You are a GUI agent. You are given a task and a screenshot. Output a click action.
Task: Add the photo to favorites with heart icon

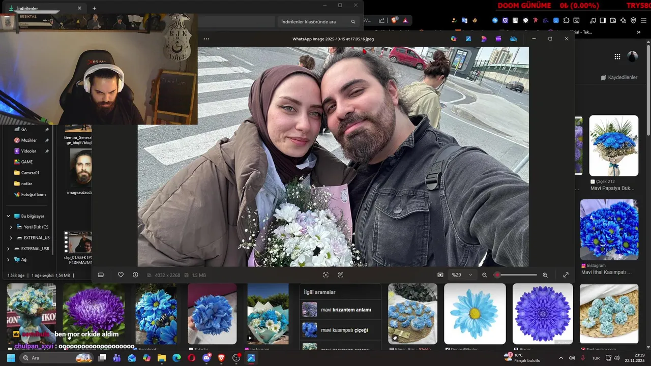pyautogui.click(x=121, y=275)
